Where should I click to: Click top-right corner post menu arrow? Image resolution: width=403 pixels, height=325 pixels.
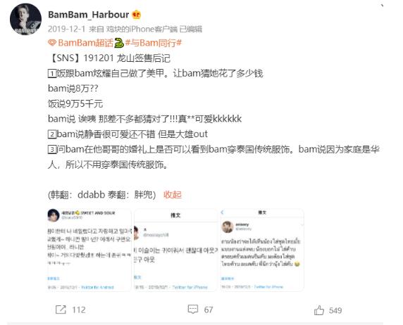(382, 5)
